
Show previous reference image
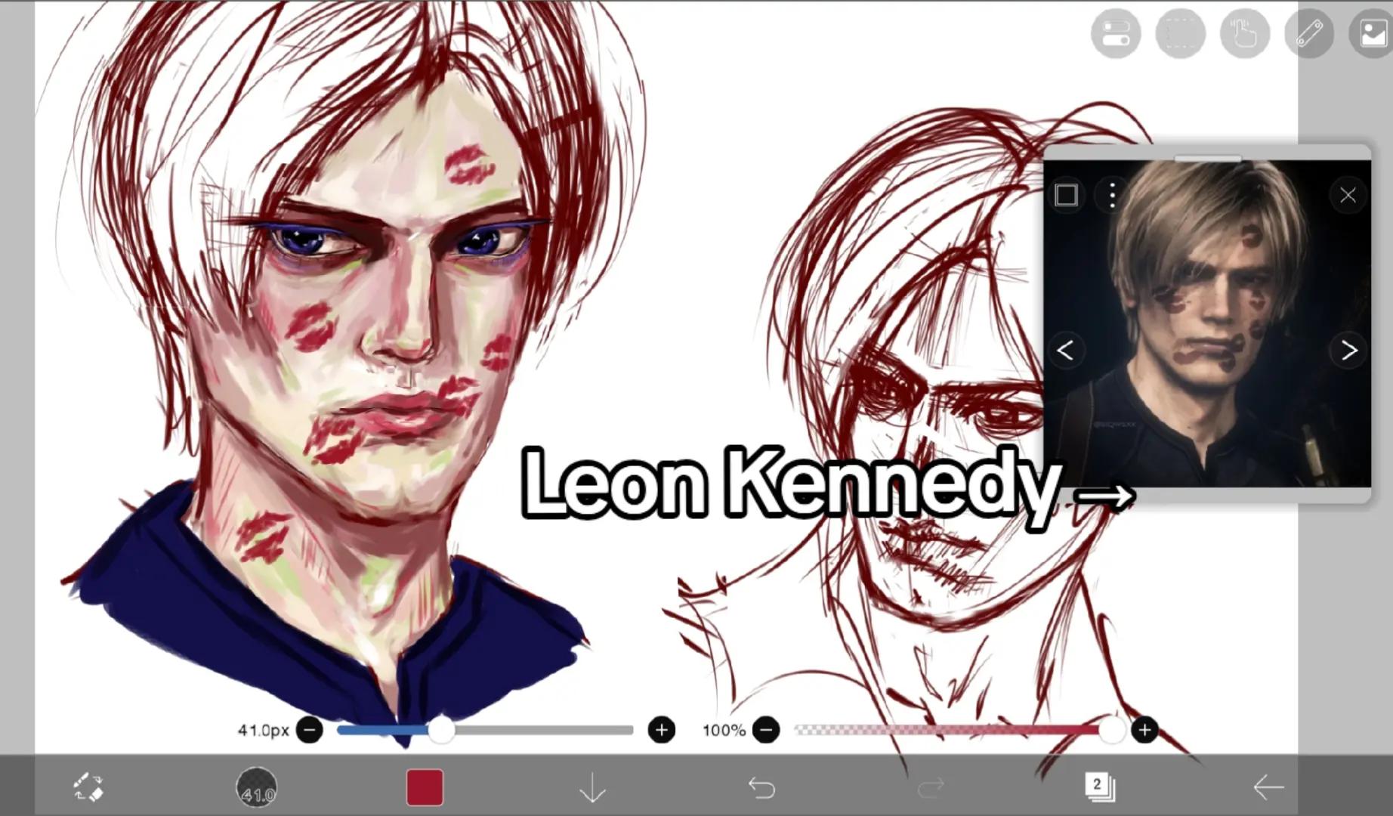tap(1065, 351)
